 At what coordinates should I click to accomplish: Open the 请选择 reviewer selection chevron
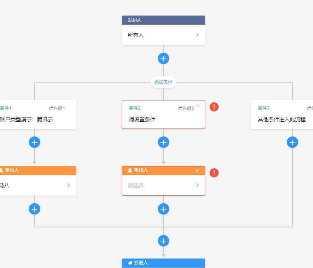pos(197,185)
